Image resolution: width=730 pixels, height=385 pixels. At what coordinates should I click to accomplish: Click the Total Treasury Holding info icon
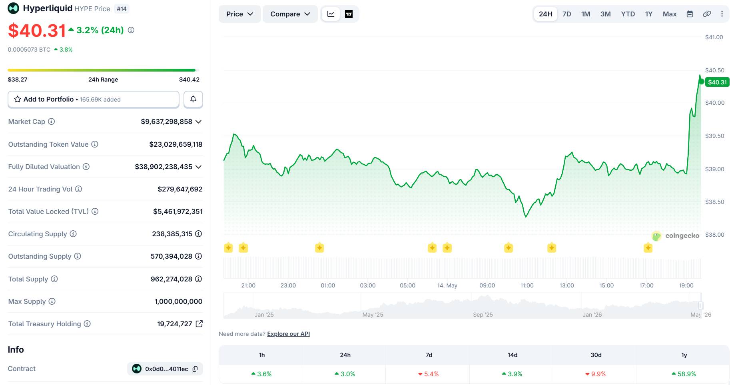87,324
